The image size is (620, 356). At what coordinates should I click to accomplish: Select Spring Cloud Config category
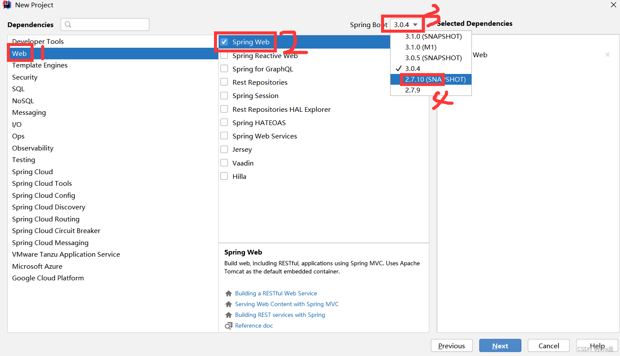[x=113, y=195]
